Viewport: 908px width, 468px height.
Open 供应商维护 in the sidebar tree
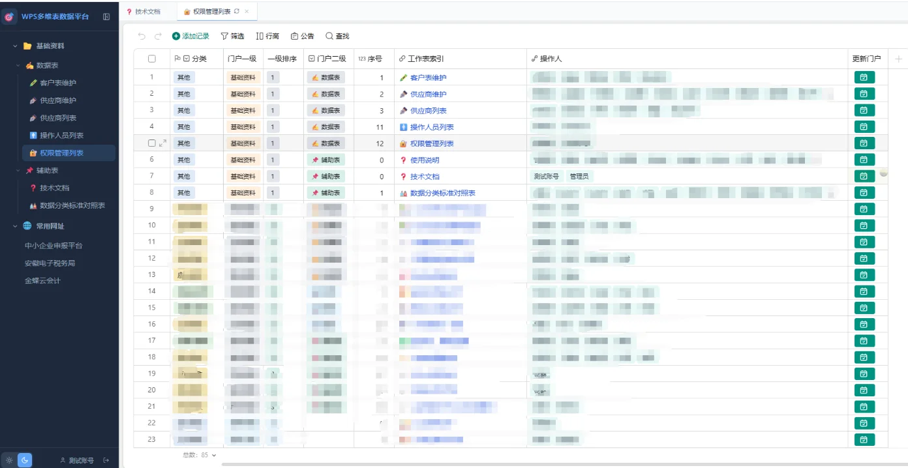point(59,100)
